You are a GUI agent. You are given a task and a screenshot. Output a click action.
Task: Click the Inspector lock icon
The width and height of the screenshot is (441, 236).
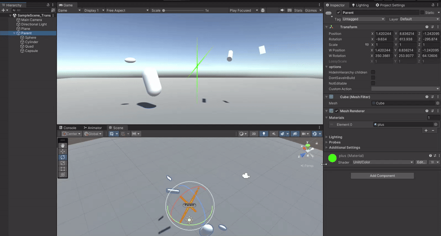coord(433,5)
